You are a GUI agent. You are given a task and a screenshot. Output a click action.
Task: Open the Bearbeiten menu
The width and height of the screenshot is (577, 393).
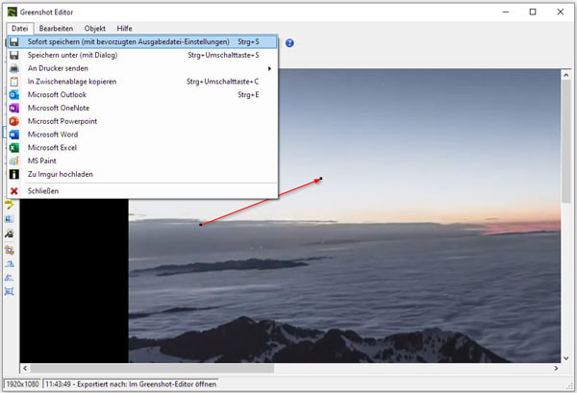(x=56, y=28)
